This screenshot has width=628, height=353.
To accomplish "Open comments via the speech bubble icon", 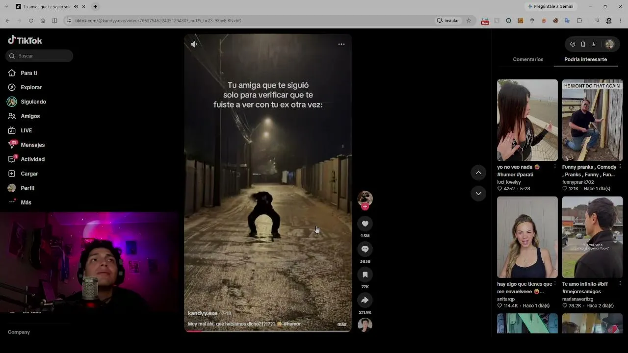I will tap(365, 249).
